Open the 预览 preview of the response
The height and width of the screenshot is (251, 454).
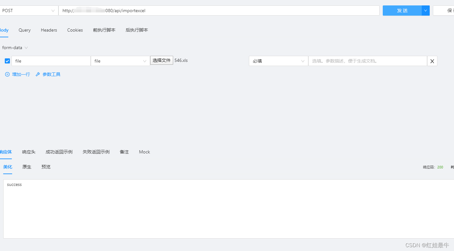46,167
